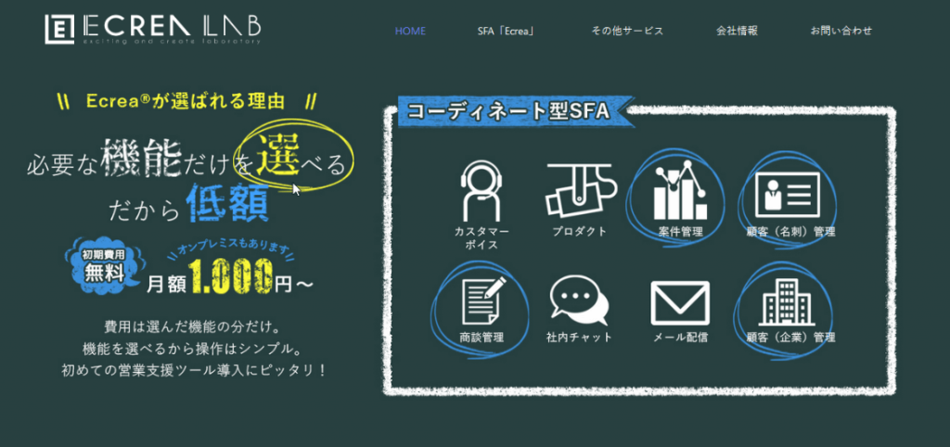Go to 会社情報 page
This screenshot has height=447, width=950.
737,31
